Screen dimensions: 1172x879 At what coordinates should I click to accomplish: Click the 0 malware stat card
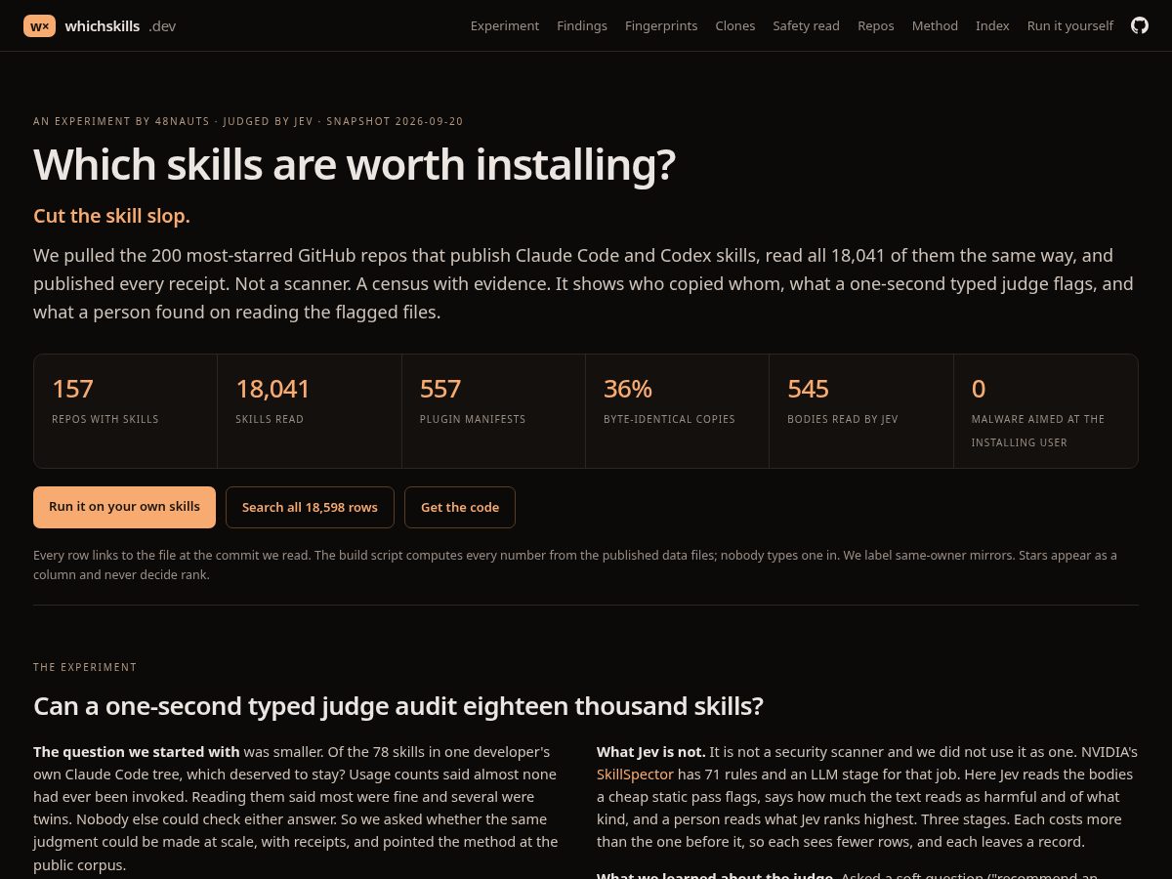(1046, 411)
